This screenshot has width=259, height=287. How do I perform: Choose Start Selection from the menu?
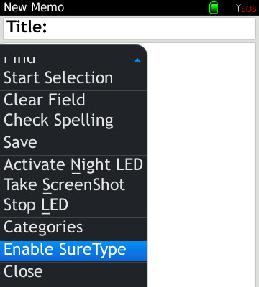point(73,77)
